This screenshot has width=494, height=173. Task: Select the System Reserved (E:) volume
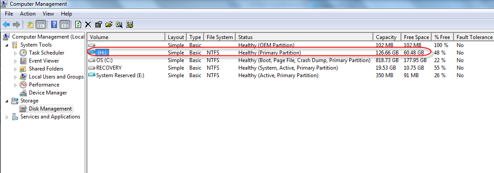coord(120,75)
